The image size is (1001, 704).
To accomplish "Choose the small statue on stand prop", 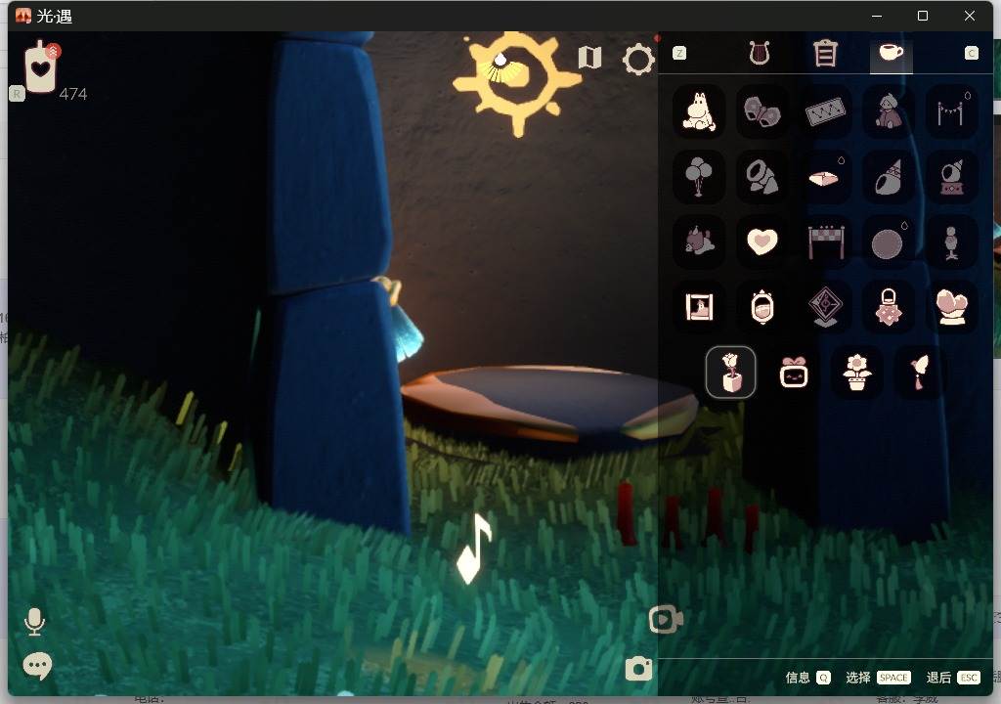I will coord(952,242).
